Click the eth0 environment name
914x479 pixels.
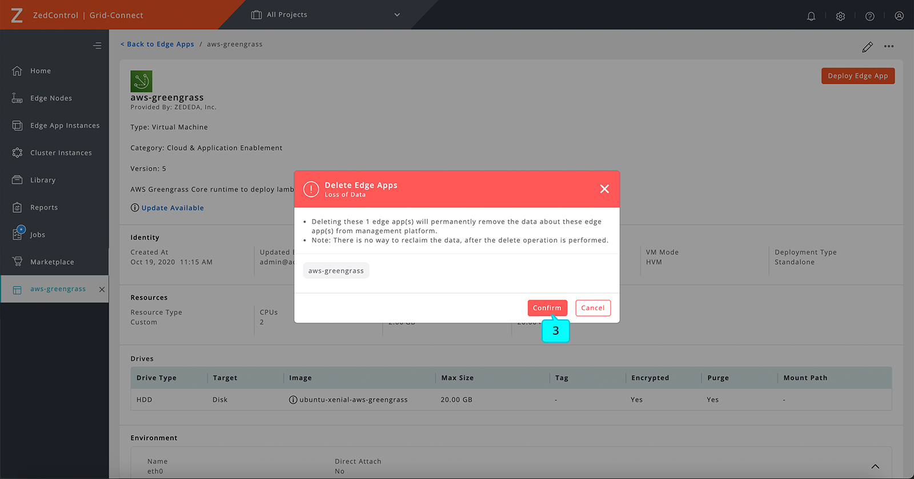[155, 472]
